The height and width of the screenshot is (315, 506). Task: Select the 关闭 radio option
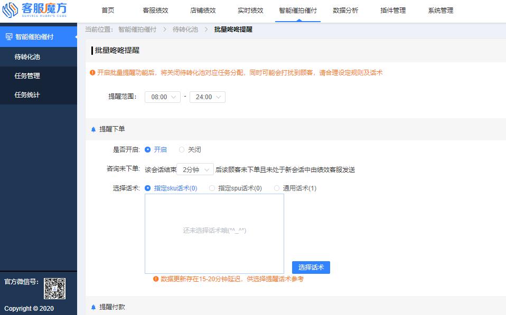[x=182, y=150]
